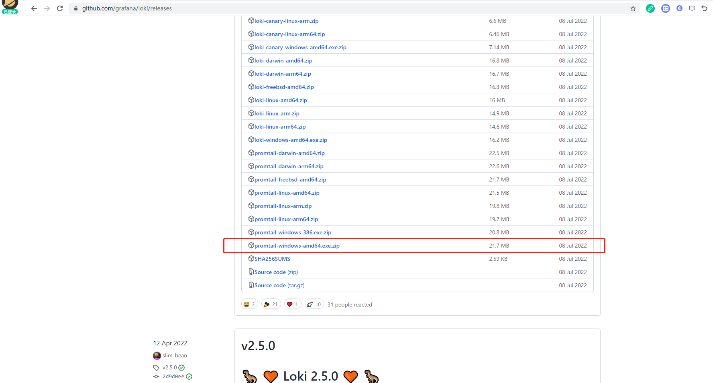The height and width of the screenshot is (383, 713).
Task: Click package icon beside loki-linux-amd64.zip
Action: coord(251,100)
